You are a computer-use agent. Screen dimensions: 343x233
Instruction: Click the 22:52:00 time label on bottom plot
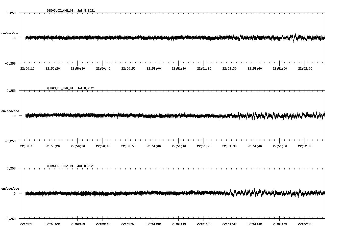pos(306,223)
